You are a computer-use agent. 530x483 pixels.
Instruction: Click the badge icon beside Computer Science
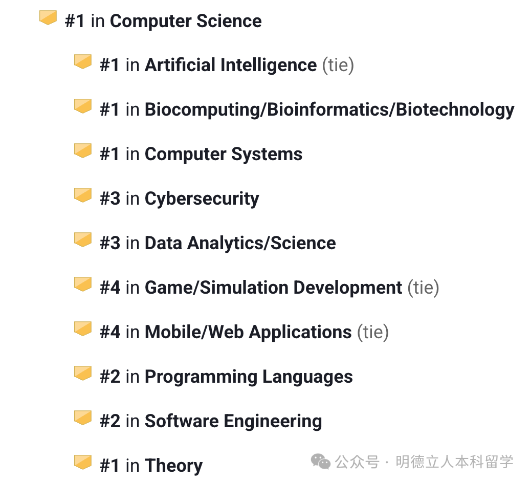point(48,18)
